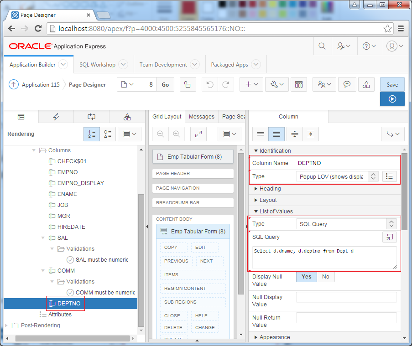412x346 pixels.
Task: Open the Chrome hamburger menu
Action: coord(401,28)
